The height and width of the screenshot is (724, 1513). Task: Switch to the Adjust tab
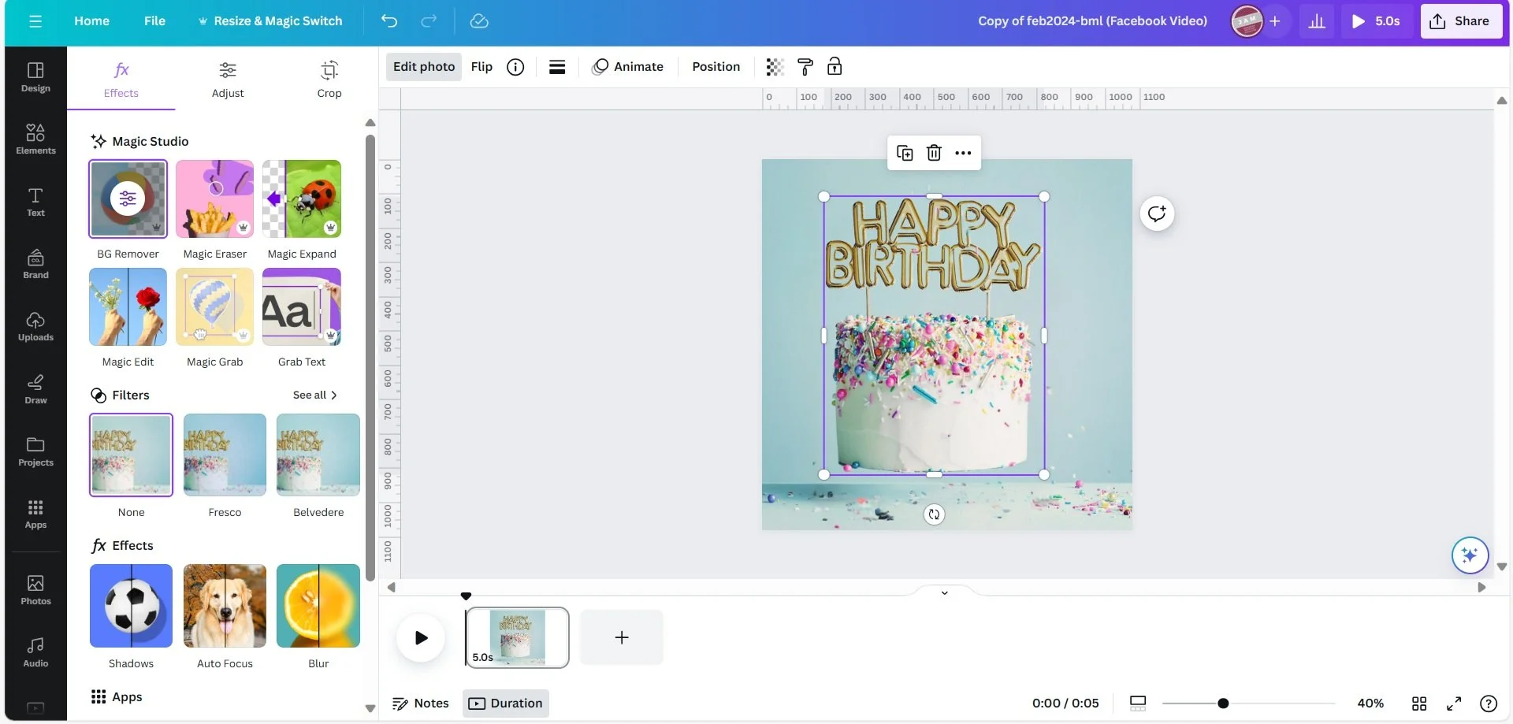227,79
